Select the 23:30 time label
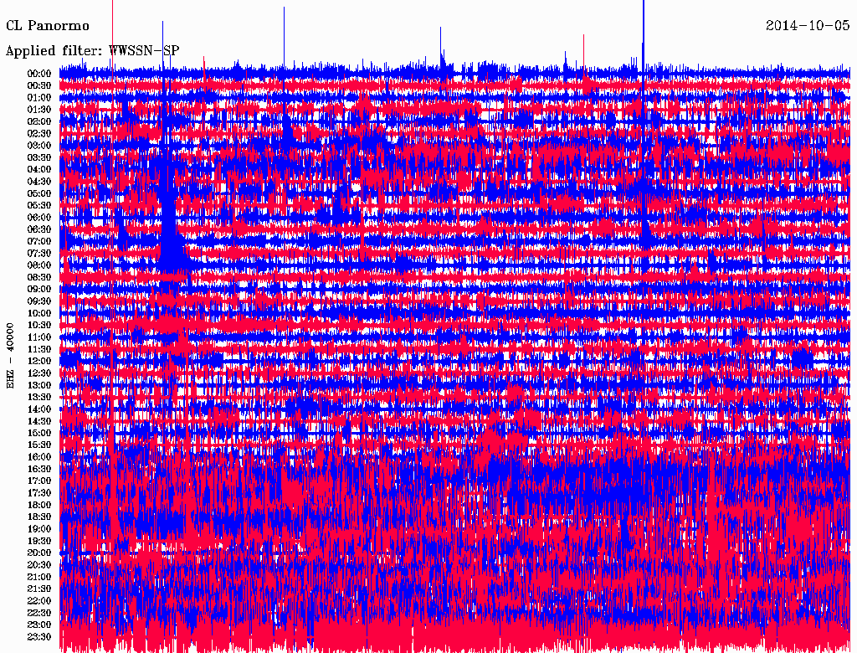Screen dimensions: 857x653 coord(39,636)
